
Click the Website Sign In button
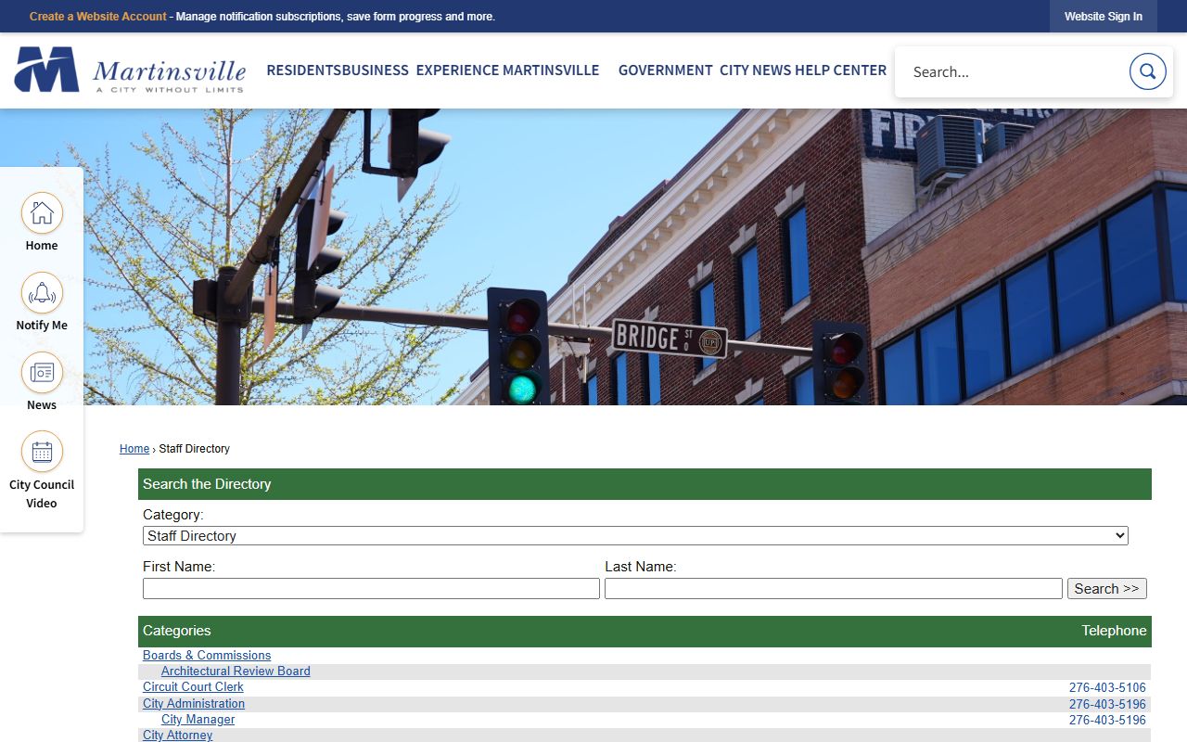click(x=1103, y=17)
